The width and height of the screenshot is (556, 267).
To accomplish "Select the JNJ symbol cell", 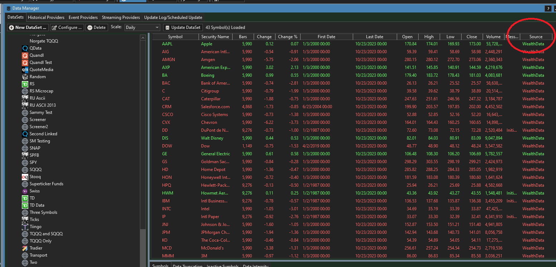I will click(165, 225).
